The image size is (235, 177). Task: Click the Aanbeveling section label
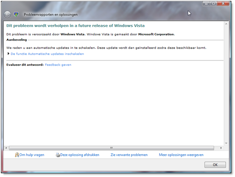click(x=17, y=40)
